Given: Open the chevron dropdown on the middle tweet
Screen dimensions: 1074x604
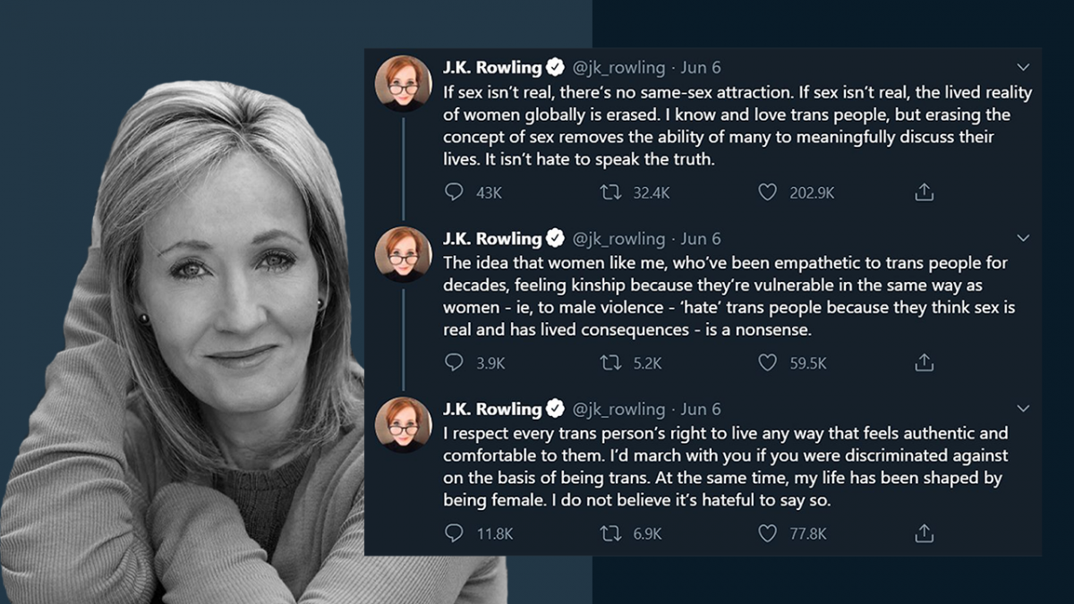Looking at the screenshot, I should [x=1024, y=238].
